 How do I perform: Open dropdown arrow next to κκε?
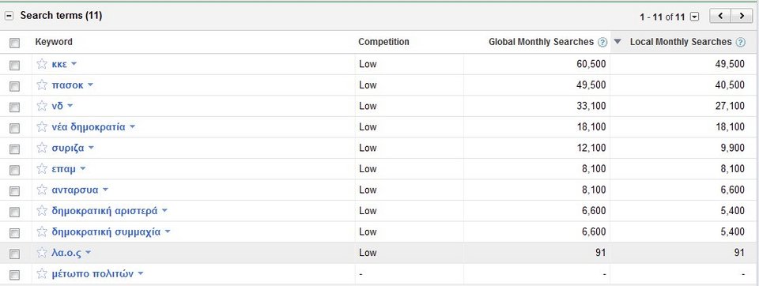pos(74,64)
